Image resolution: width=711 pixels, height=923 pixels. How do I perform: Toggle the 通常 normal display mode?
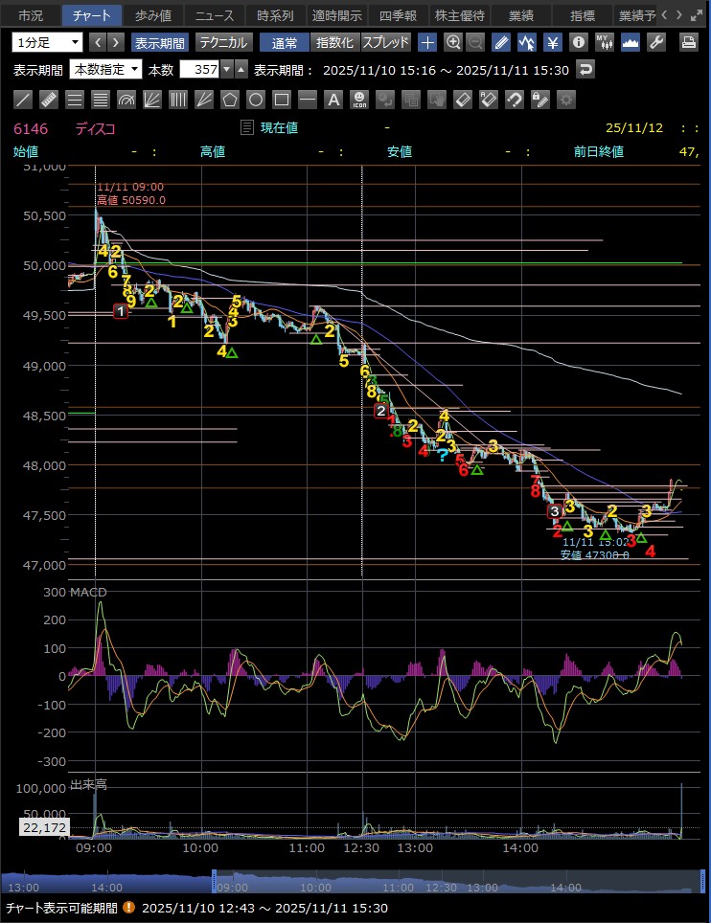pyautogui.click(x=285, y=42)
